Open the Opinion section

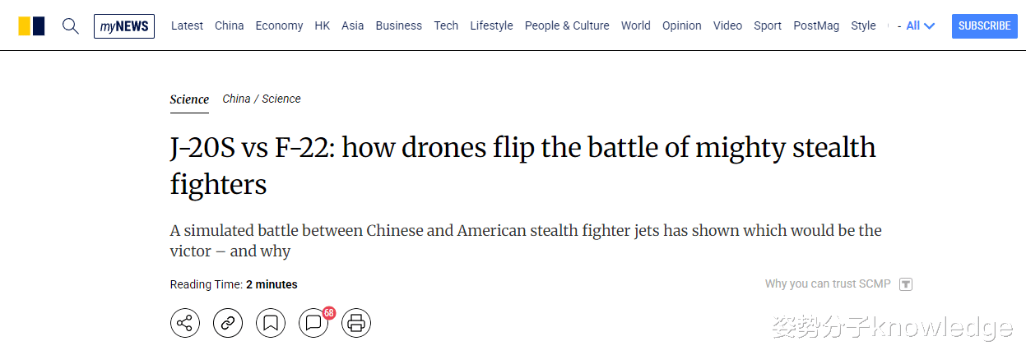click(682, 25)
